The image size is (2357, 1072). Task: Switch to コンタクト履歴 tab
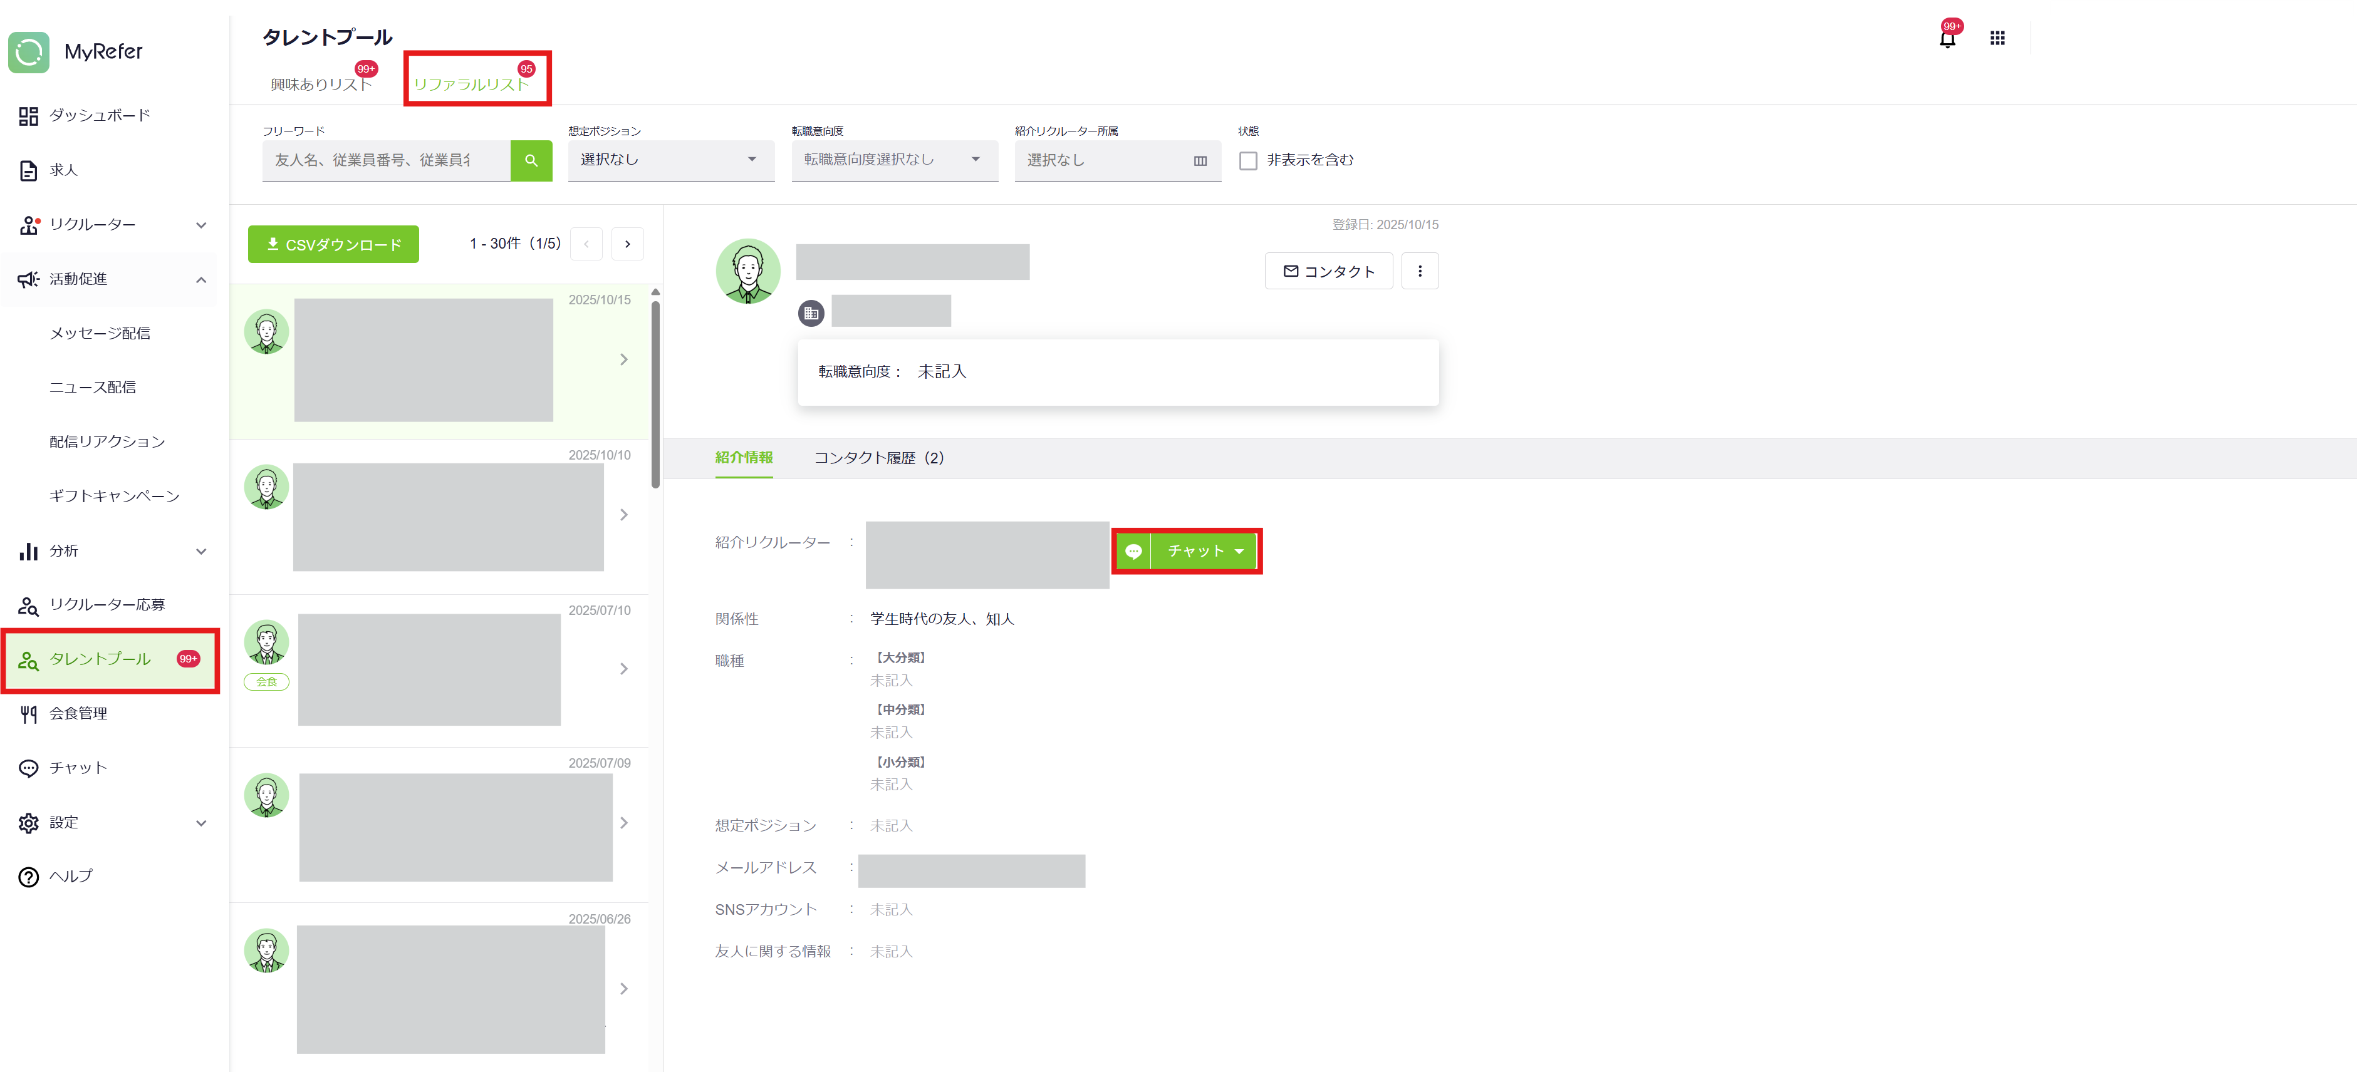pyautogui.click(x=878, y=457)
